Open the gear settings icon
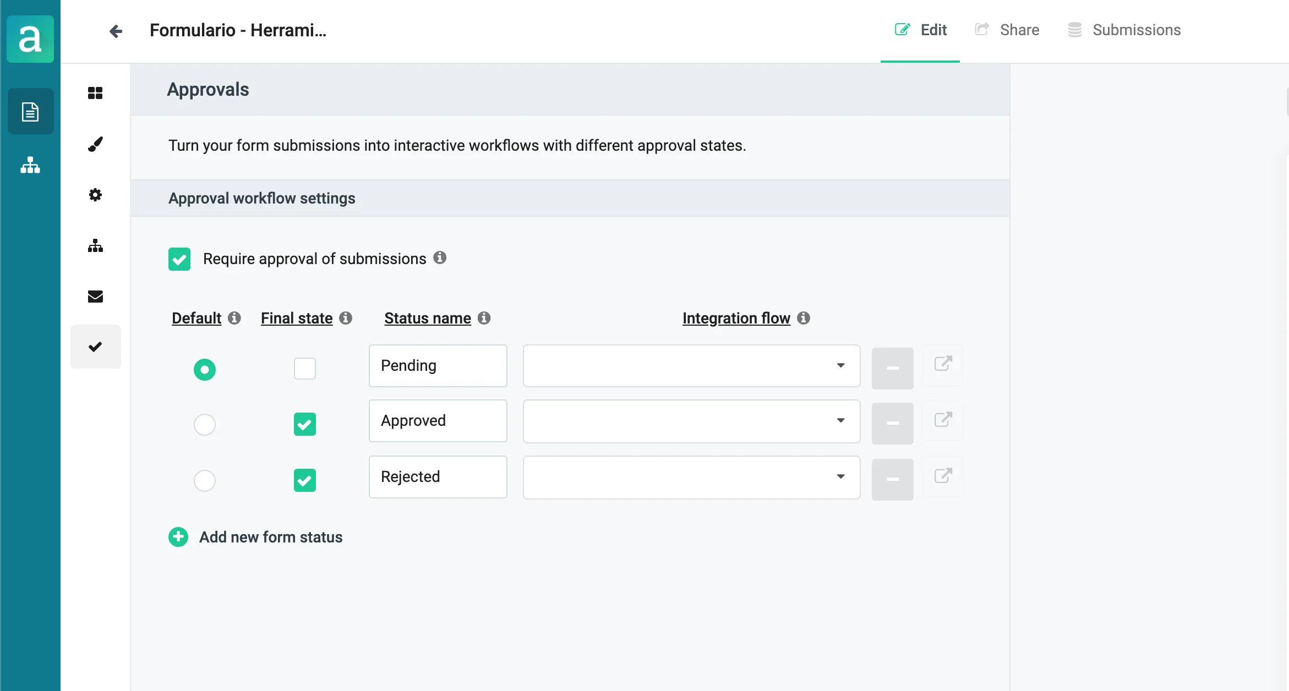The height and width of the screenshot is (691, 1289). [95, 195]
